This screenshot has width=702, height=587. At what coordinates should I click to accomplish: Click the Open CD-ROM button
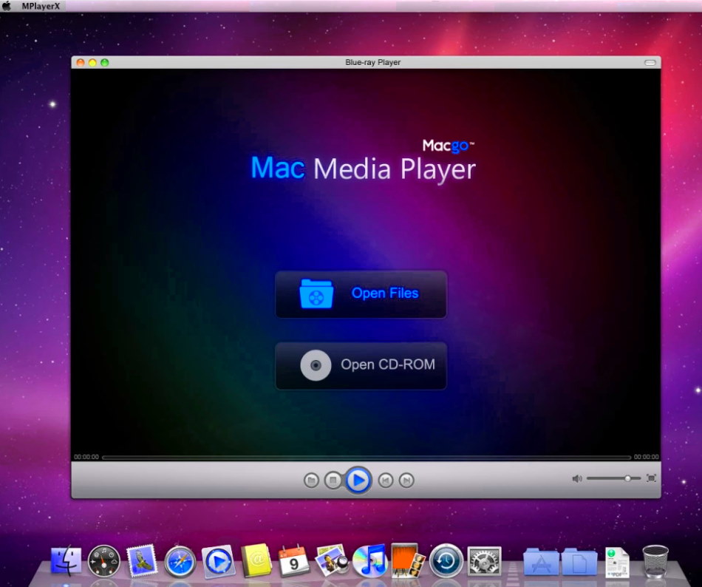[x=361, y=366]
